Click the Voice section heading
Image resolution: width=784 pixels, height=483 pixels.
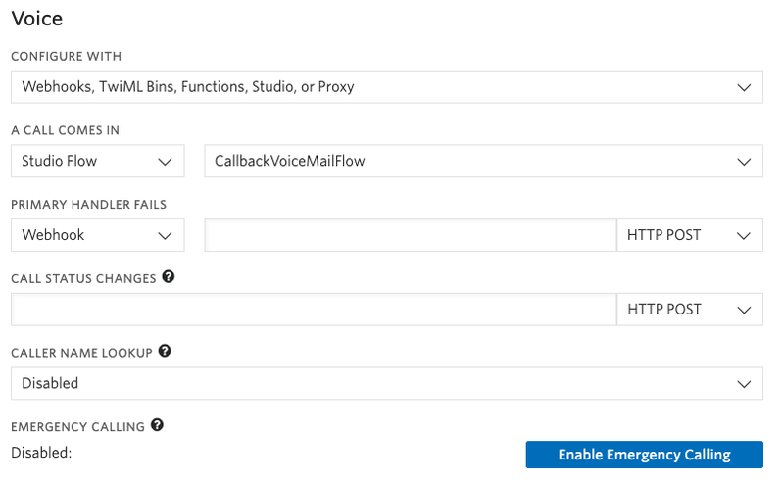tap(37, 19)
